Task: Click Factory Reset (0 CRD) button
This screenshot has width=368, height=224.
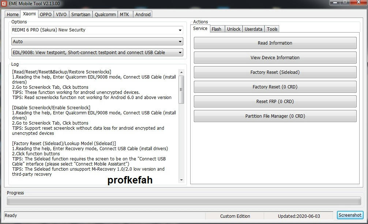Action: 275,87
